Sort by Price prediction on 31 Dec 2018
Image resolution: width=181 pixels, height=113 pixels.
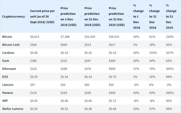(105, 16)
